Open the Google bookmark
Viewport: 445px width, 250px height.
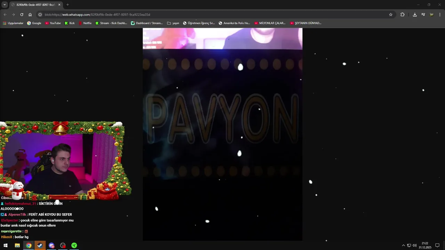click(34, 23)
